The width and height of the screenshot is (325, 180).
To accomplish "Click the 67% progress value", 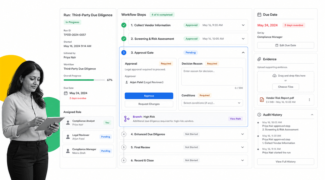I will point(110,80).
